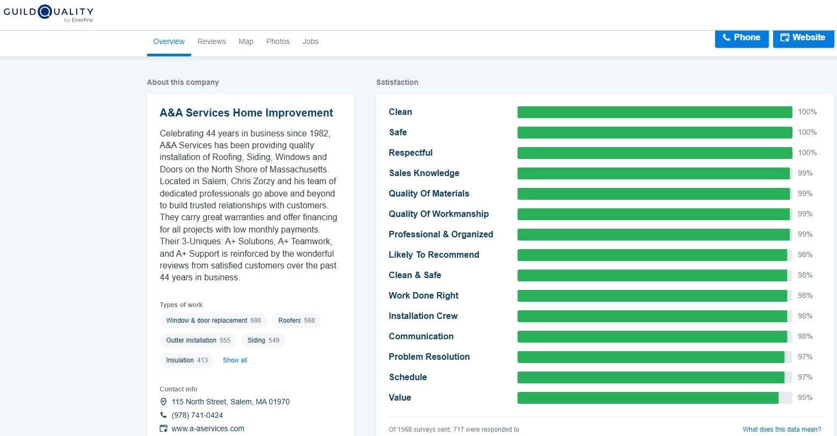
Task: Click the blue Website button
Action: point(803,38)
